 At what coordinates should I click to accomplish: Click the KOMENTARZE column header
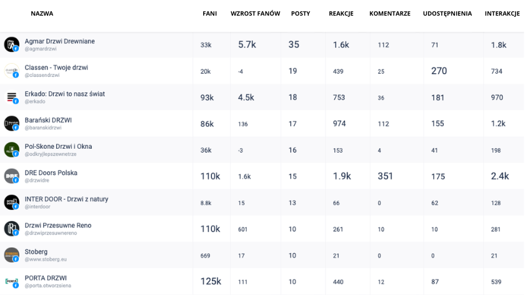[x=390, y=13]
